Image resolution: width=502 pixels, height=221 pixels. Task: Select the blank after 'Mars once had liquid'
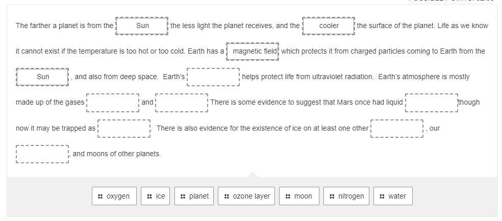pos(432,103)
